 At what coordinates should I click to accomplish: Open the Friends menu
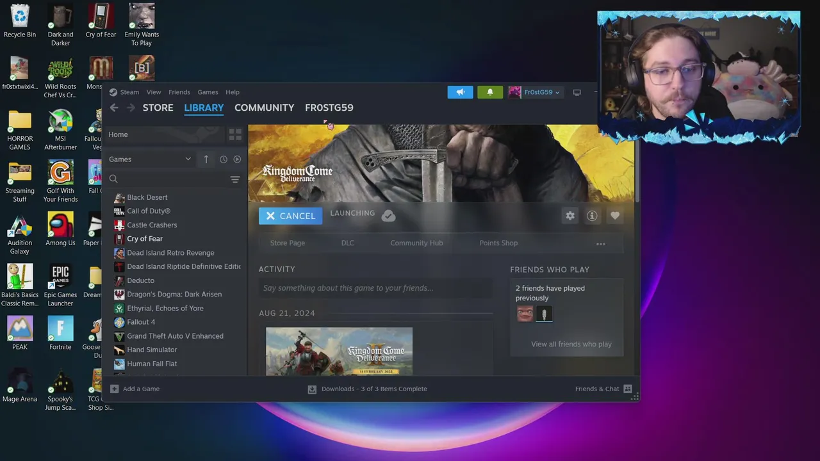click(x=179, y=92)
